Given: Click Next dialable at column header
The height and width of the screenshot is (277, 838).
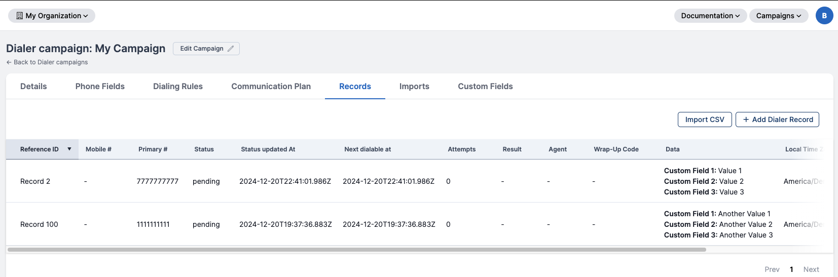Looking at the screenshot, I should click(368, 149).
